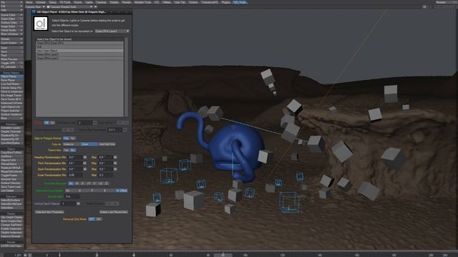Viewport: 458px width, 257px height.
Task: Open the Edit menu dropdown
Action: click(11, 6)
